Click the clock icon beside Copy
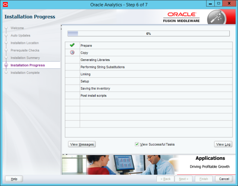This screenshot has height=186, width=238. tap(72, 52)
